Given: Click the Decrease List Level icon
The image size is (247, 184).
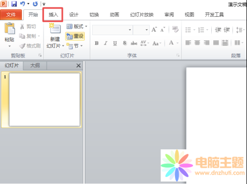Looking at the screenshot, I should pos(218,30).
